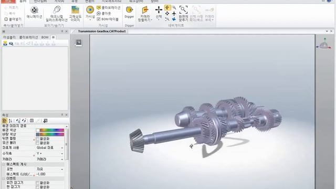The height and width of the screenshot is (189, 336).
Task: Enable 팬 잠그기 활성화 checkbox
Action: [x=37, y=187]
